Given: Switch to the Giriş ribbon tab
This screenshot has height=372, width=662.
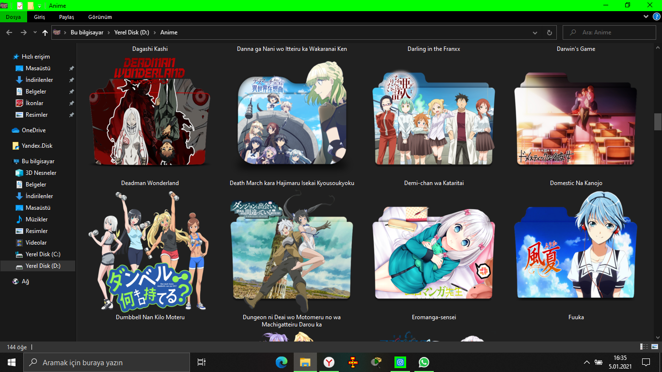Looking at the screenshot, I should pyautogui.click(x=39, y=17).
